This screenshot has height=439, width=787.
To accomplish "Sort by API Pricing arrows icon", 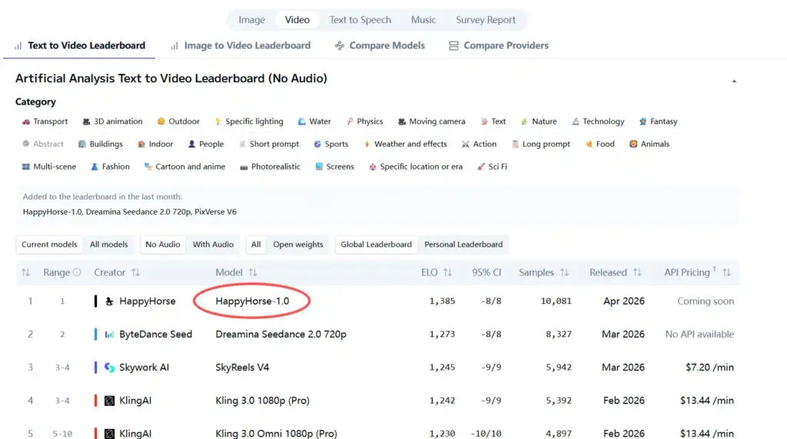I will [726, 272].
